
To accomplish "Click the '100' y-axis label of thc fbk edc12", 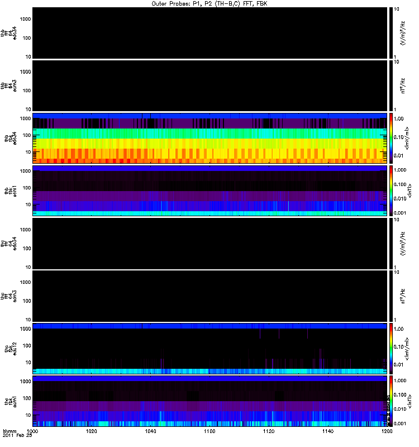I will (x=27, y=346).
